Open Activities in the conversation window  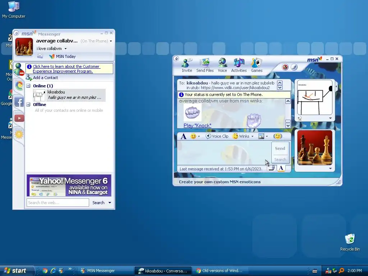(x=239, y=65)
